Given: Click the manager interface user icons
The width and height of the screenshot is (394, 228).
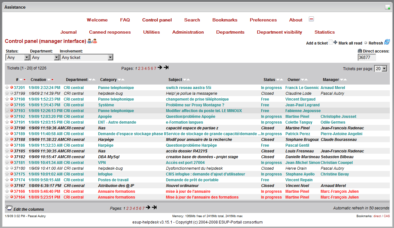Looking at the screenshot, I should (92, 41).
